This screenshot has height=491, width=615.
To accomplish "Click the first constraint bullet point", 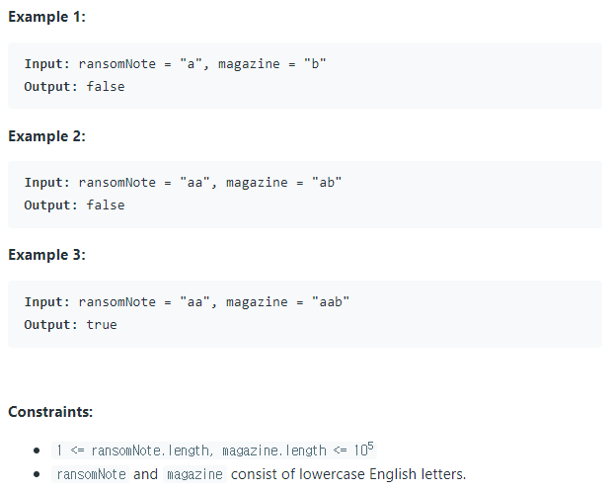I will (x=37, y=450).
